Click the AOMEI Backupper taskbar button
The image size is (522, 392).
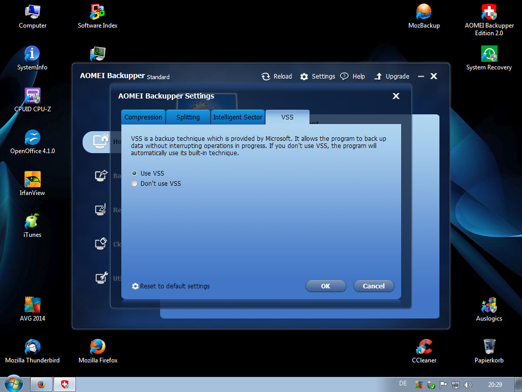click(65, 385)
